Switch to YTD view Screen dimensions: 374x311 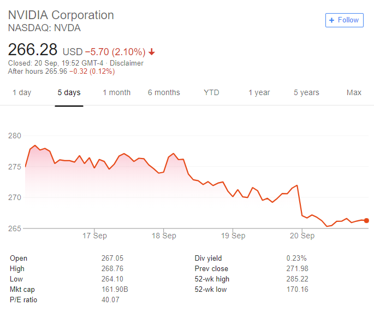211,92
